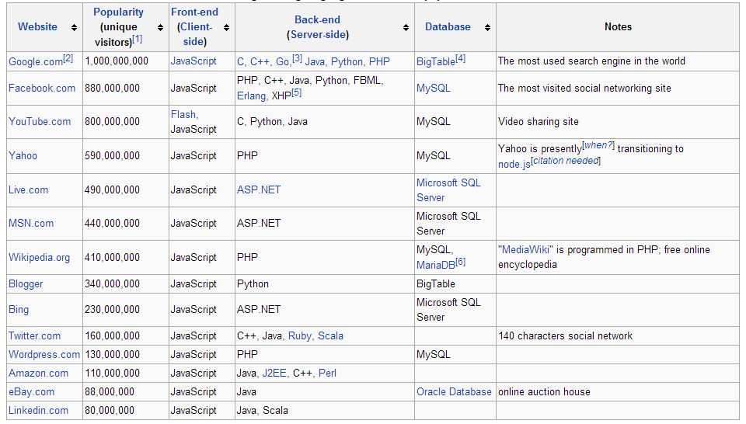Follow reference [1] in Popularity header
746x424 pixels.
tap(137, 39)
